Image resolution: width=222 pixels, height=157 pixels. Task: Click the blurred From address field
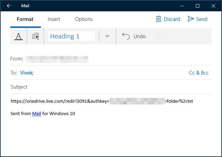pos(57,59)
